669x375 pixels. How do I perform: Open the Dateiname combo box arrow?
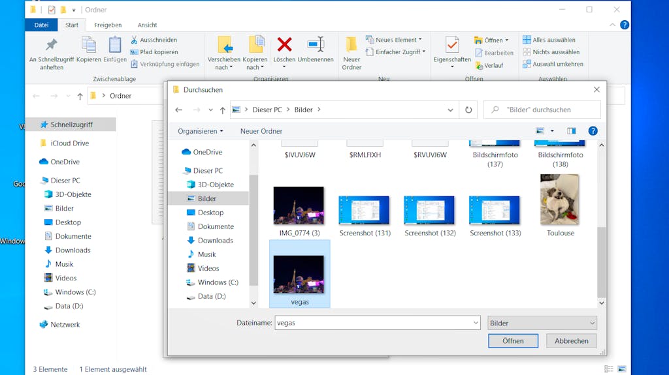pyautogui.click(x=476, y=323)
